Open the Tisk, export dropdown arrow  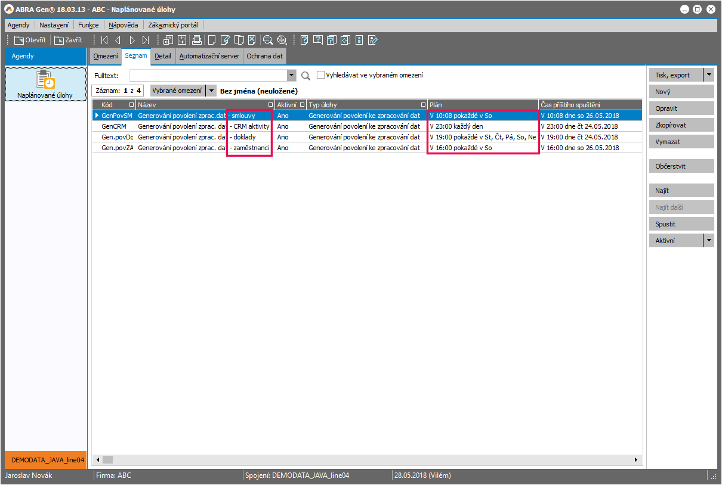709,75
